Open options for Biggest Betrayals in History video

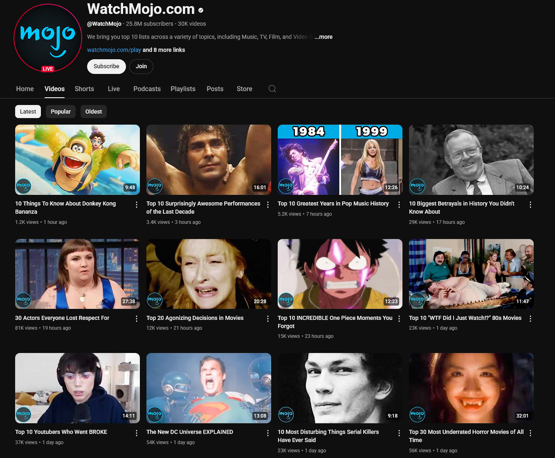530,205
